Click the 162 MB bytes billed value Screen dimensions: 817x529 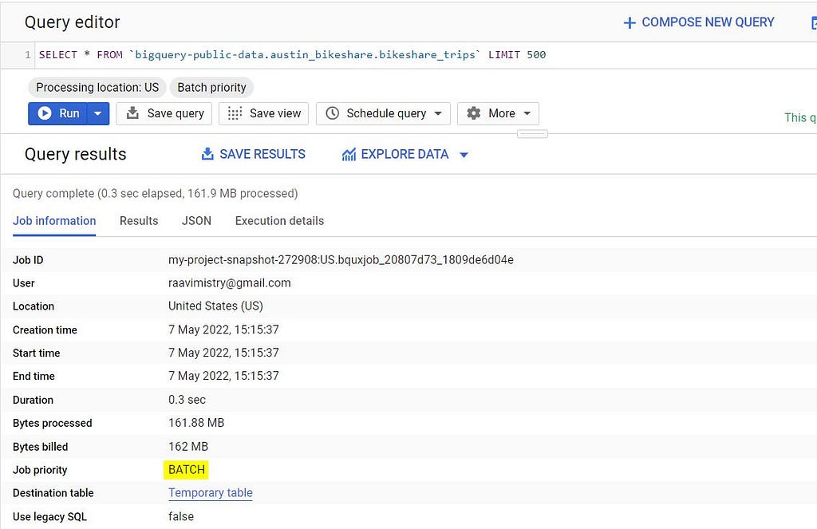click(x=188, y=446)
